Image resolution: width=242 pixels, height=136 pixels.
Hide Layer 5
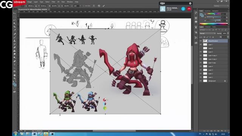click(x=201, y=52)
